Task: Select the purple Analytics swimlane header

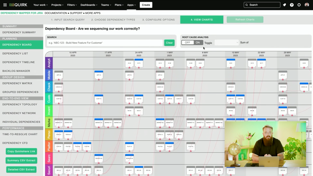Action: 49,63
